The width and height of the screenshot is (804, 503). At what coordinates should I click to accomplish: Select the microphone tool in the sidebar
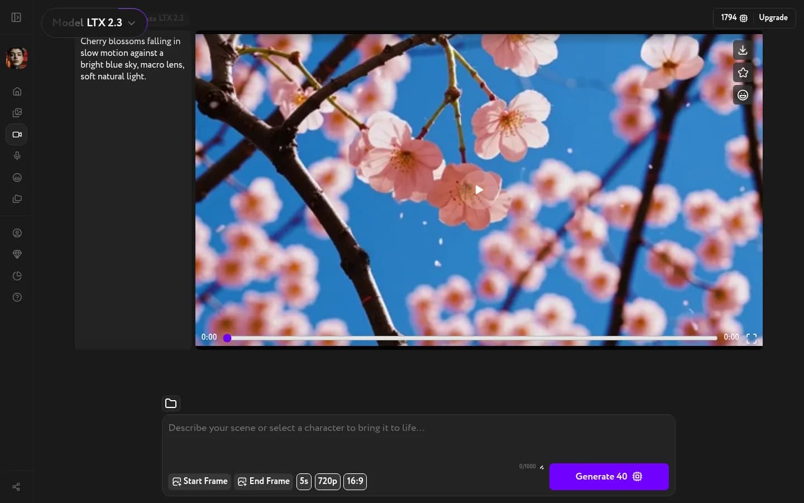pyautogui.click(x=17, y=156)
